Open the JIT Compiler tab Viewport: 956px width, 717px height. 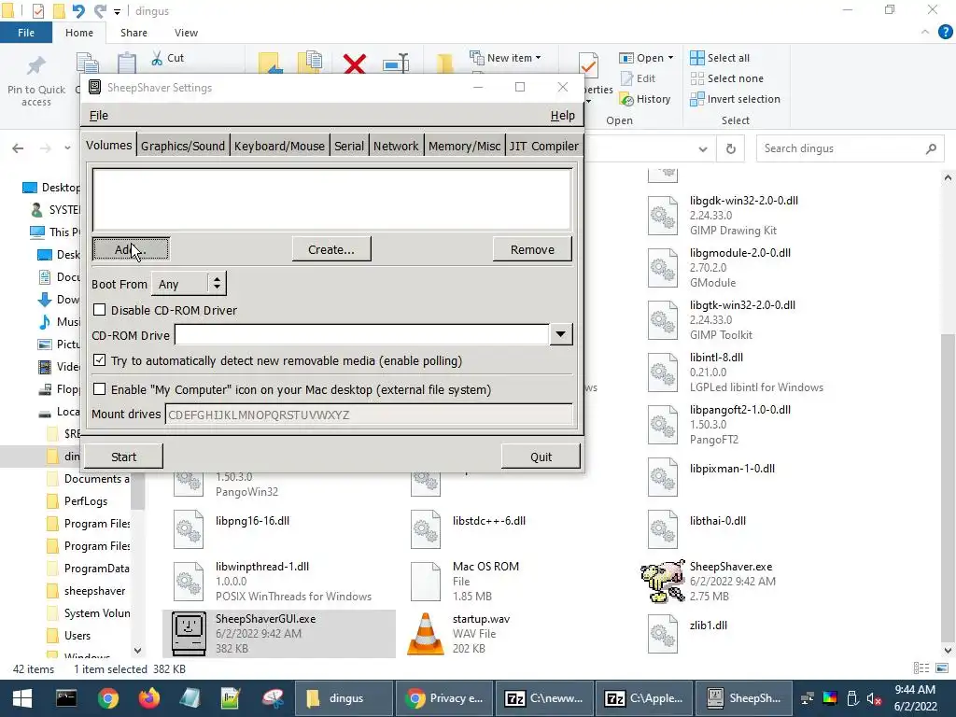(x=544, y=146)
